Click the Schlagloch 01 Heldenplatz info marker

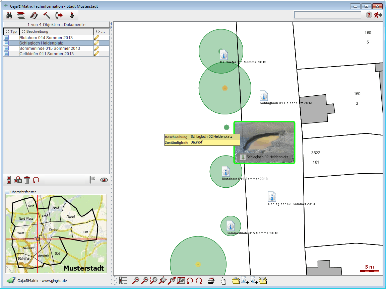(x=264, y=96)
